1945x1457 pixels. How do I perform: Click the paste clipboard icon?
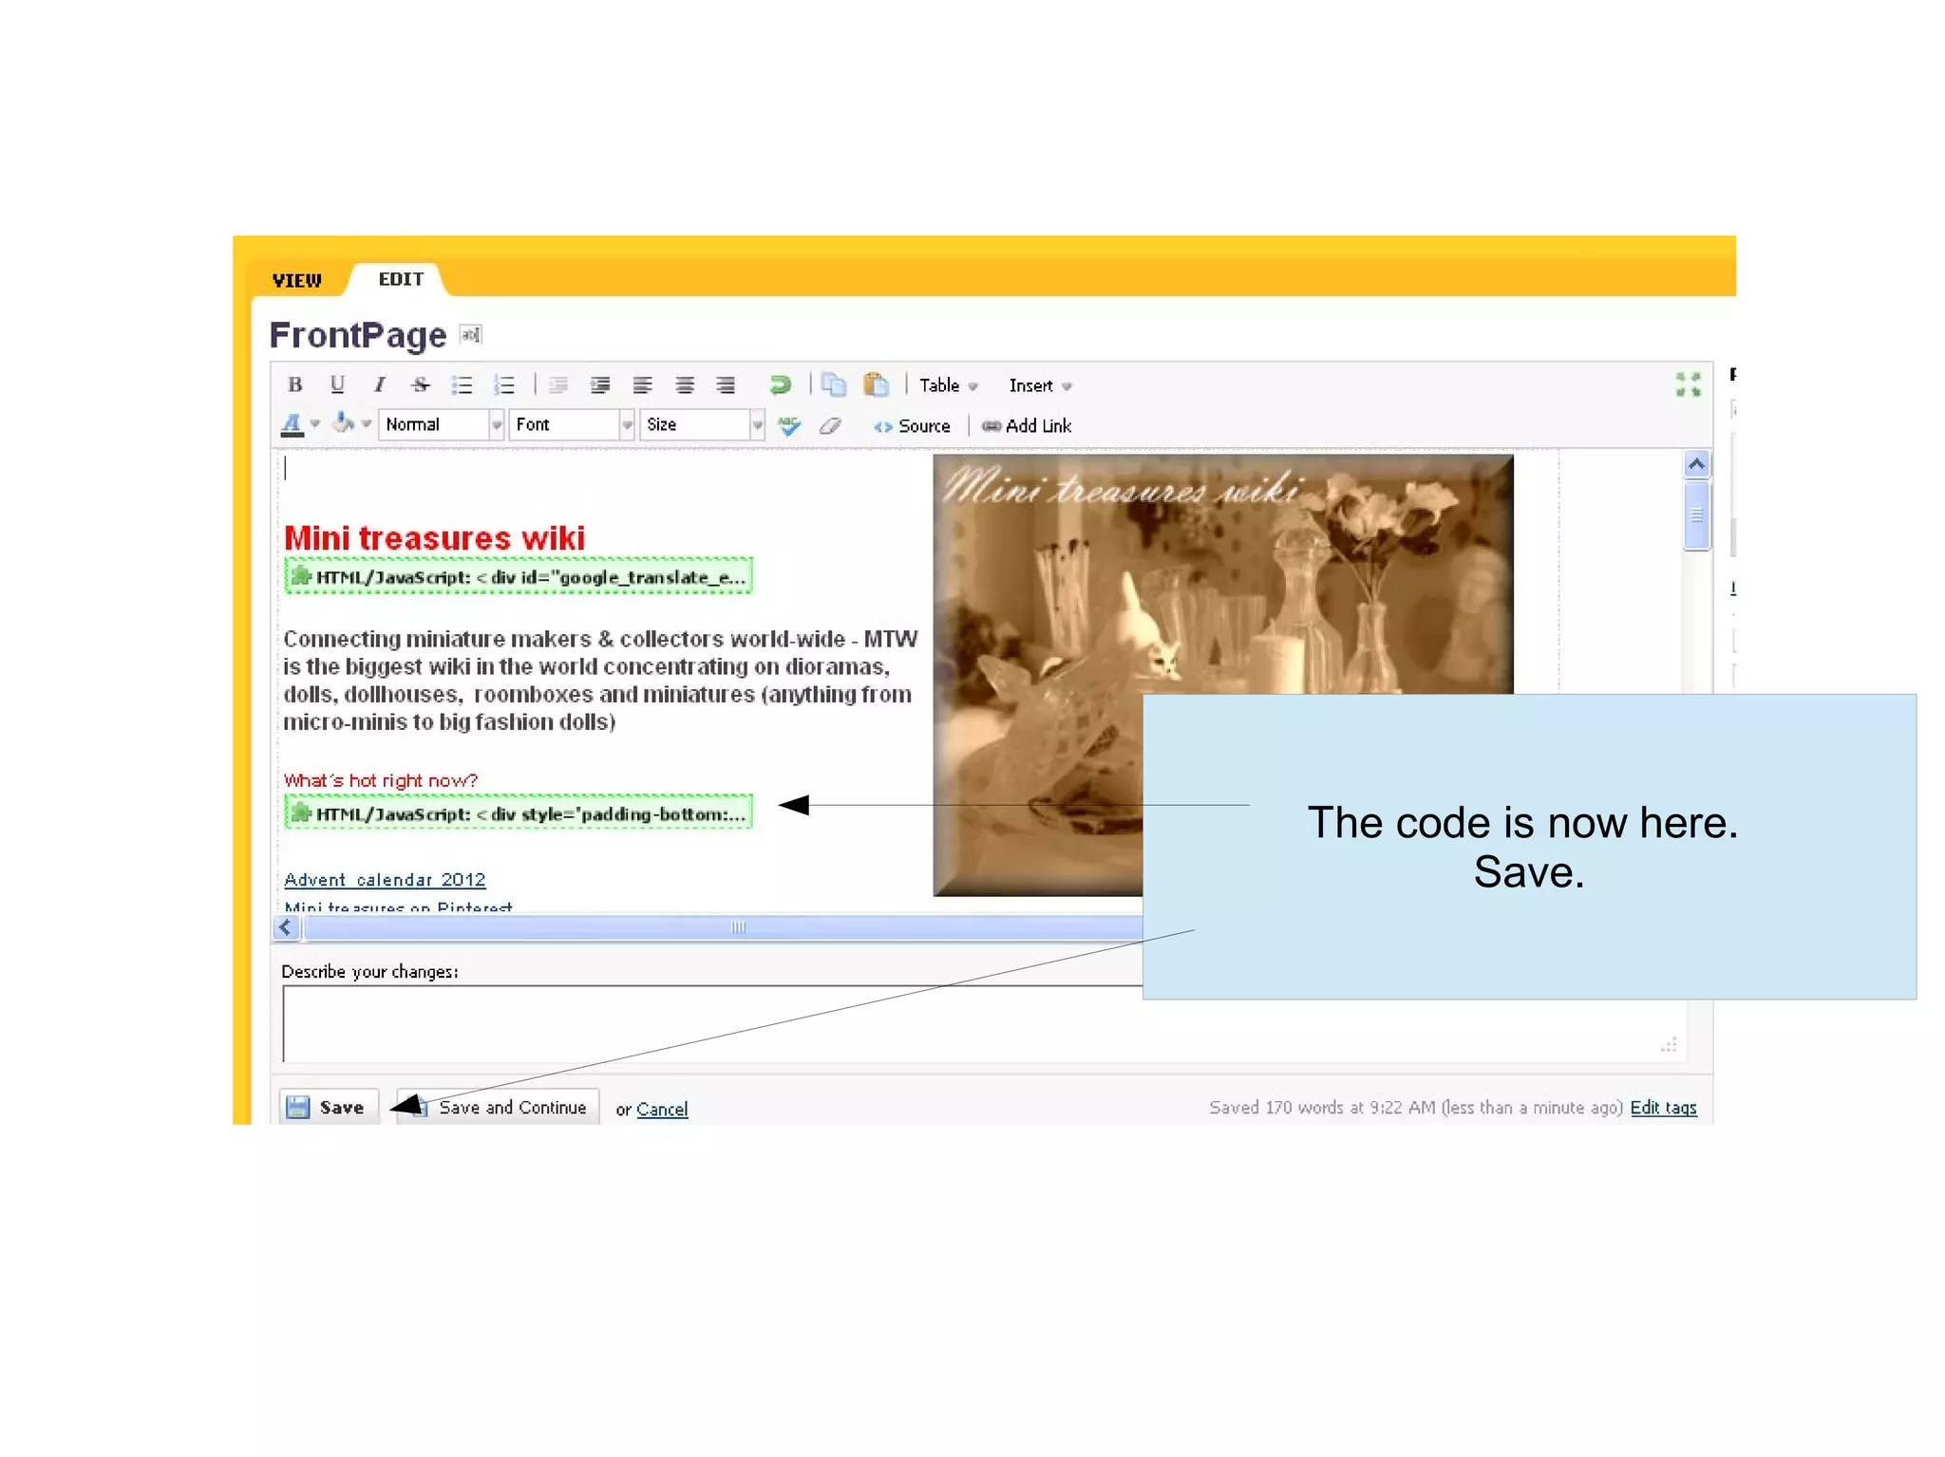pos(876,384)
